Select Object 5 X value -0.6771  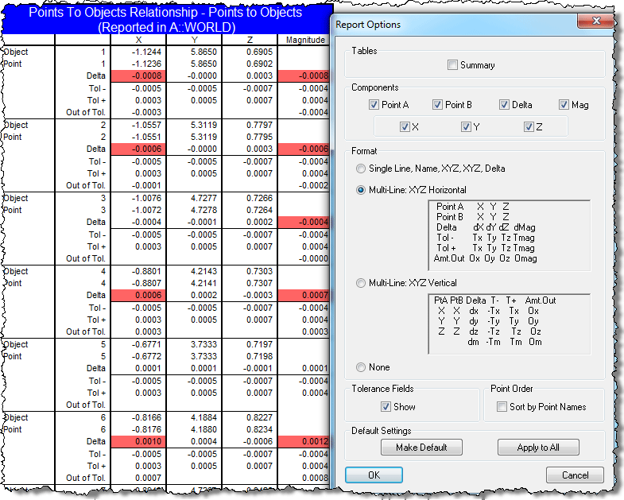(x=146, y=344)
